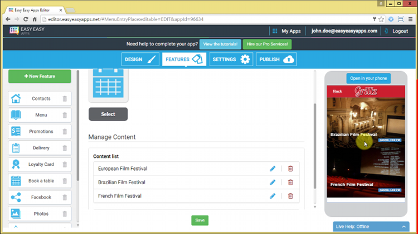Click Hire our Pro Services button
The height and width of the screenshot is (234, 418).
pyautogui.click(x=267, y=44)
